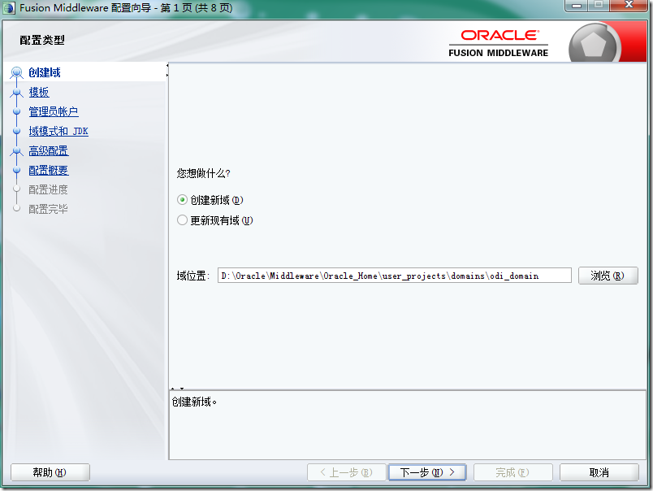The height and width of the screenshot is (491, 653).
Task: Click the 配置进度 step node icon
Action: click(x=17, y=189)
